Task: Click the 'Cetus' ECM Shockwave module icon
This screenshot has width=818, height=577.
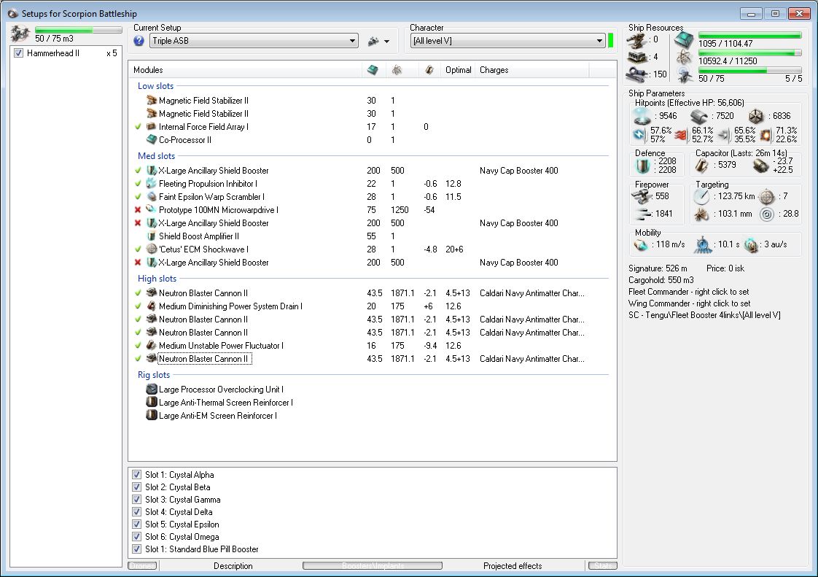Action: [x=152, y=249]
